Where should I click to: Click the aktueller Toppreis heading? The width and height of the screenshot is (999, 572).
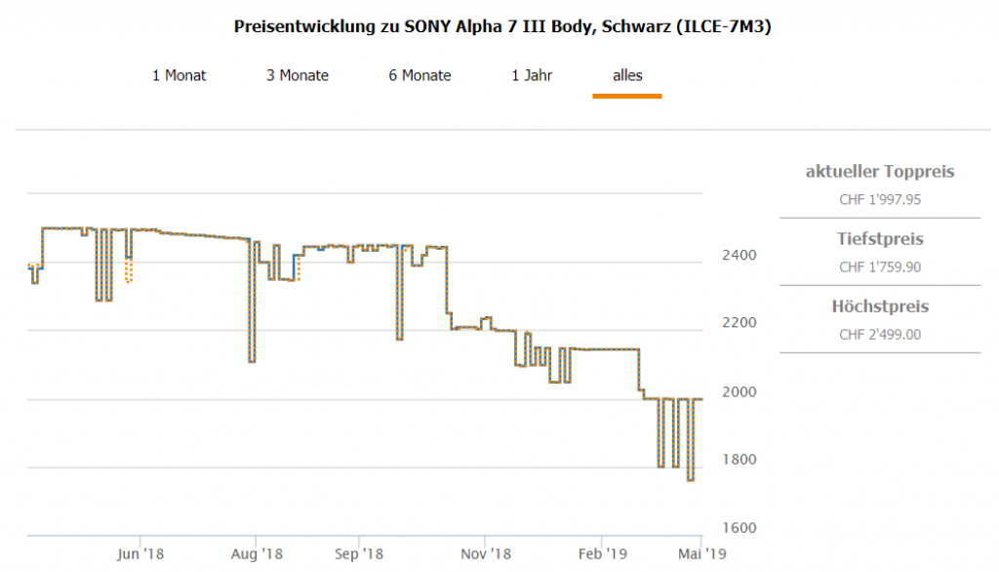[880, 172]
